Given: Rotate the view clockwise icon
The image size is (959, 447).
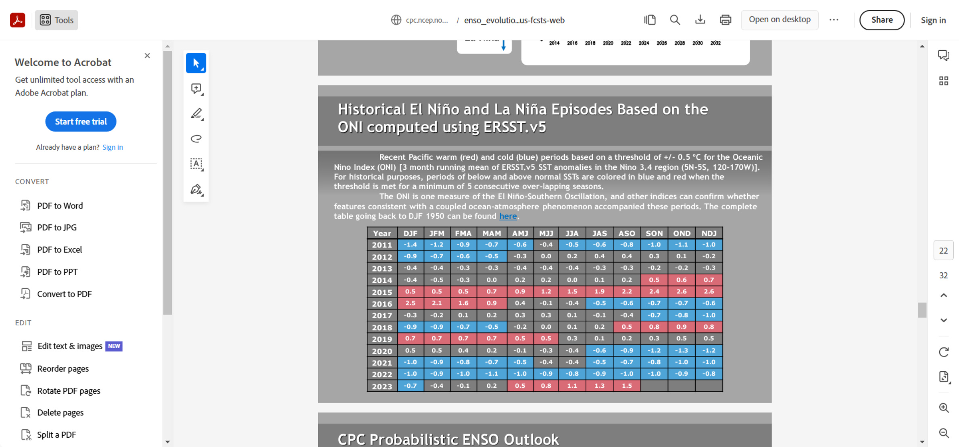Looking at the screenshot, I should point(943,352).
